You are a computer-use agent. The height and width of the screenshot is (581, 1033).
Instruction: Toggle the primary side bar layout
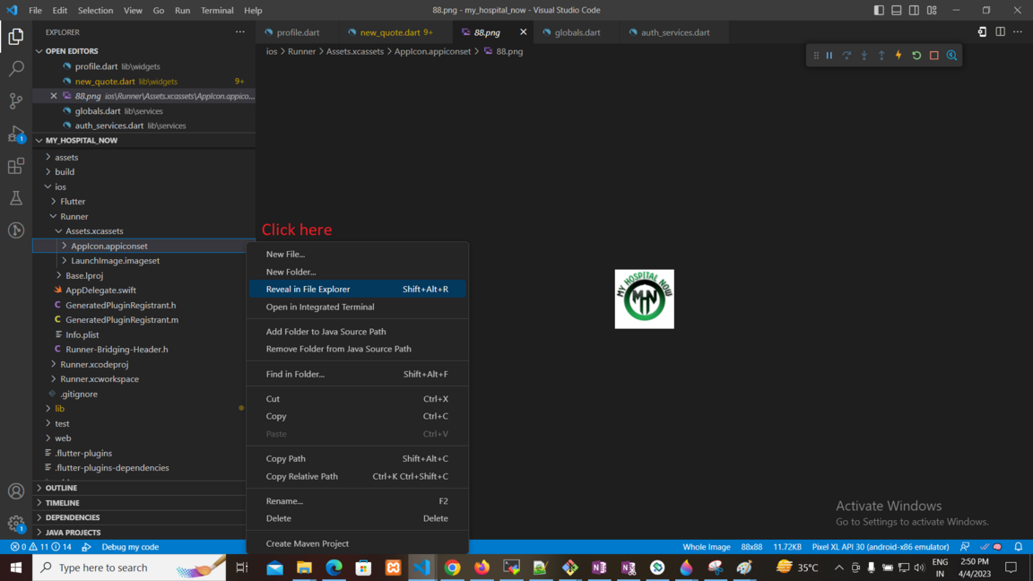(x=879, y=11)
